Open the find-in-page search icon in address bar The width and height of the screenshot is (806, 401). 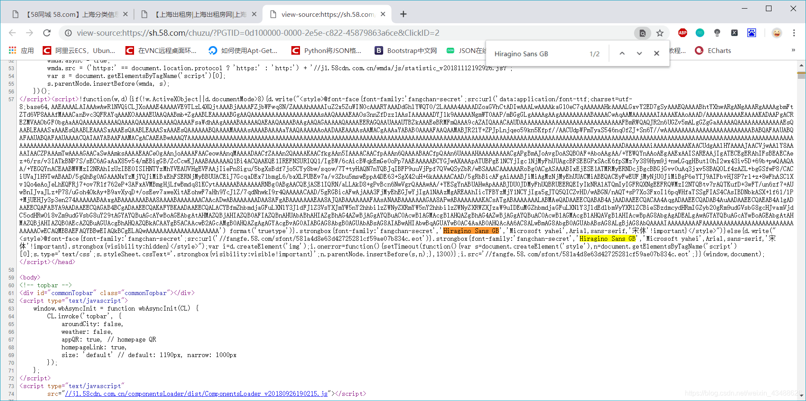642,33
